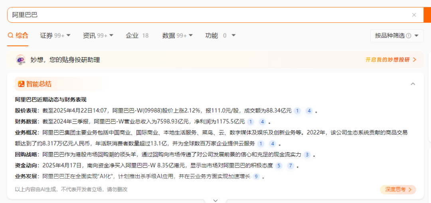The width and height of the screenshot is (431, 203).
Task: Open citation 9 on the 业务发展 line
Action: [256, 177]
